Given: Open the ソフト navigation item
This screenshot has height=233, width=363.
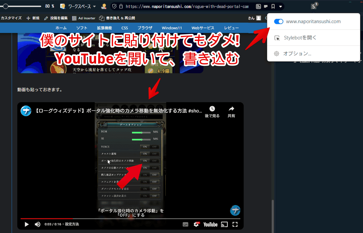Looking at the screenshot, I should (82, 28).
